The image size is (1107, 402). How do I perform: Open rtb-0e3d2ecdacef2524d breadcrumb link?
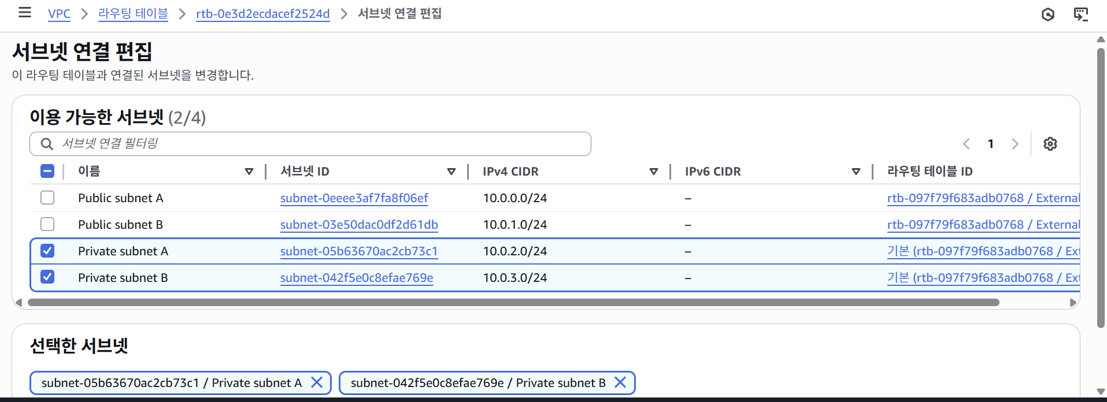click(x=262, y=14)
